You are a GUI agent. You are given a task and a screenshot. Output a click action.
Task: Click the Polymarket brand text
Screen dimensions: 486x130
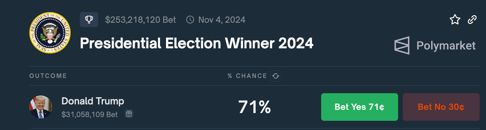click(446, 46)
